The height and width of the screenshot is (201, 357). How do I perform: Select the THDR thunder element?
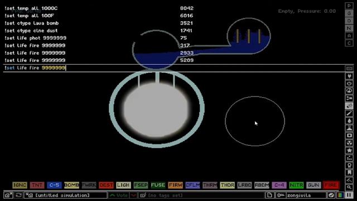click(x=227, y=185)
